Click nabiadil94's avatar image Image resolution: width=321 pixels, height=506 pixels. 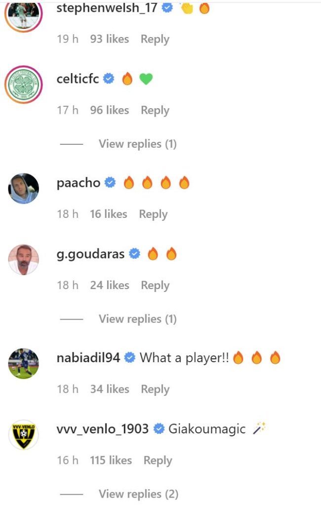coord(24,363)
